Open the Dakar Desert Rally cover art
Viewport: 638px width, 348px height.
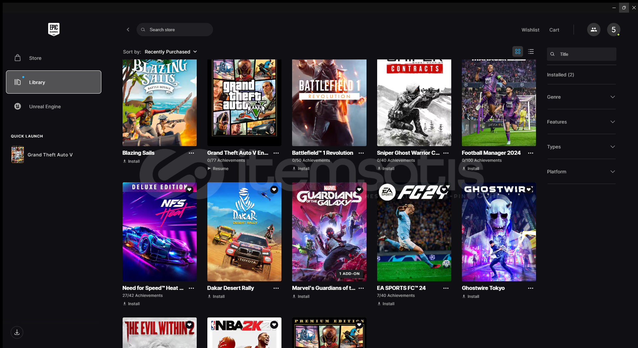click(x=244, y=232)
